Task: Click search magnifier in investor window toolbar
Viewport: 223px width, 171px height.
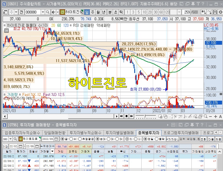Action: tap(15, 139)
